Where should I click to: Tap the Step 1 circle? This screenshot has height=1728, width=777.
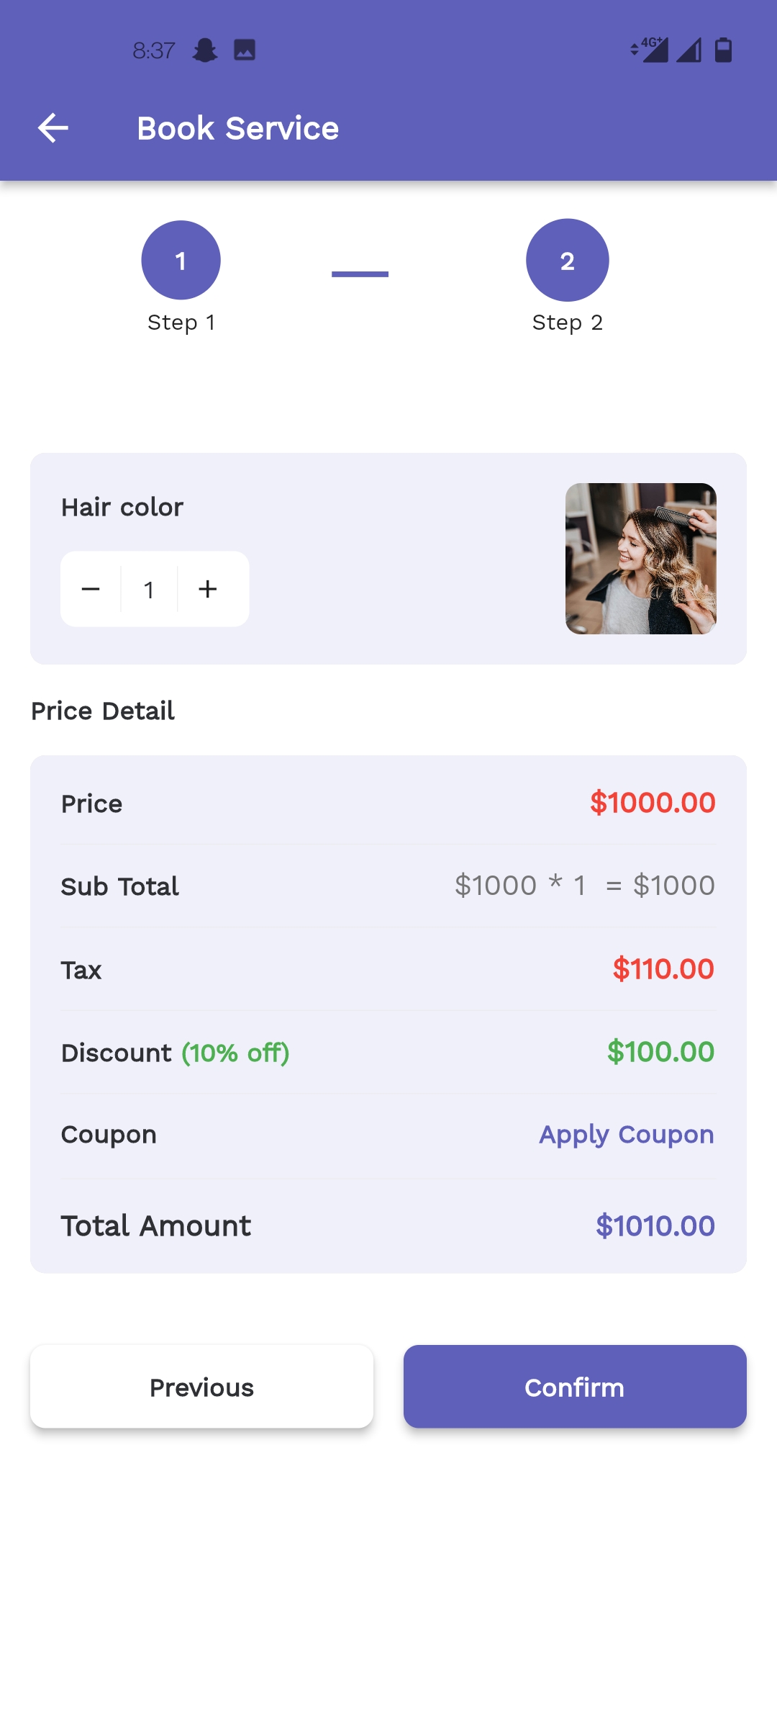(x=181, y=260)
